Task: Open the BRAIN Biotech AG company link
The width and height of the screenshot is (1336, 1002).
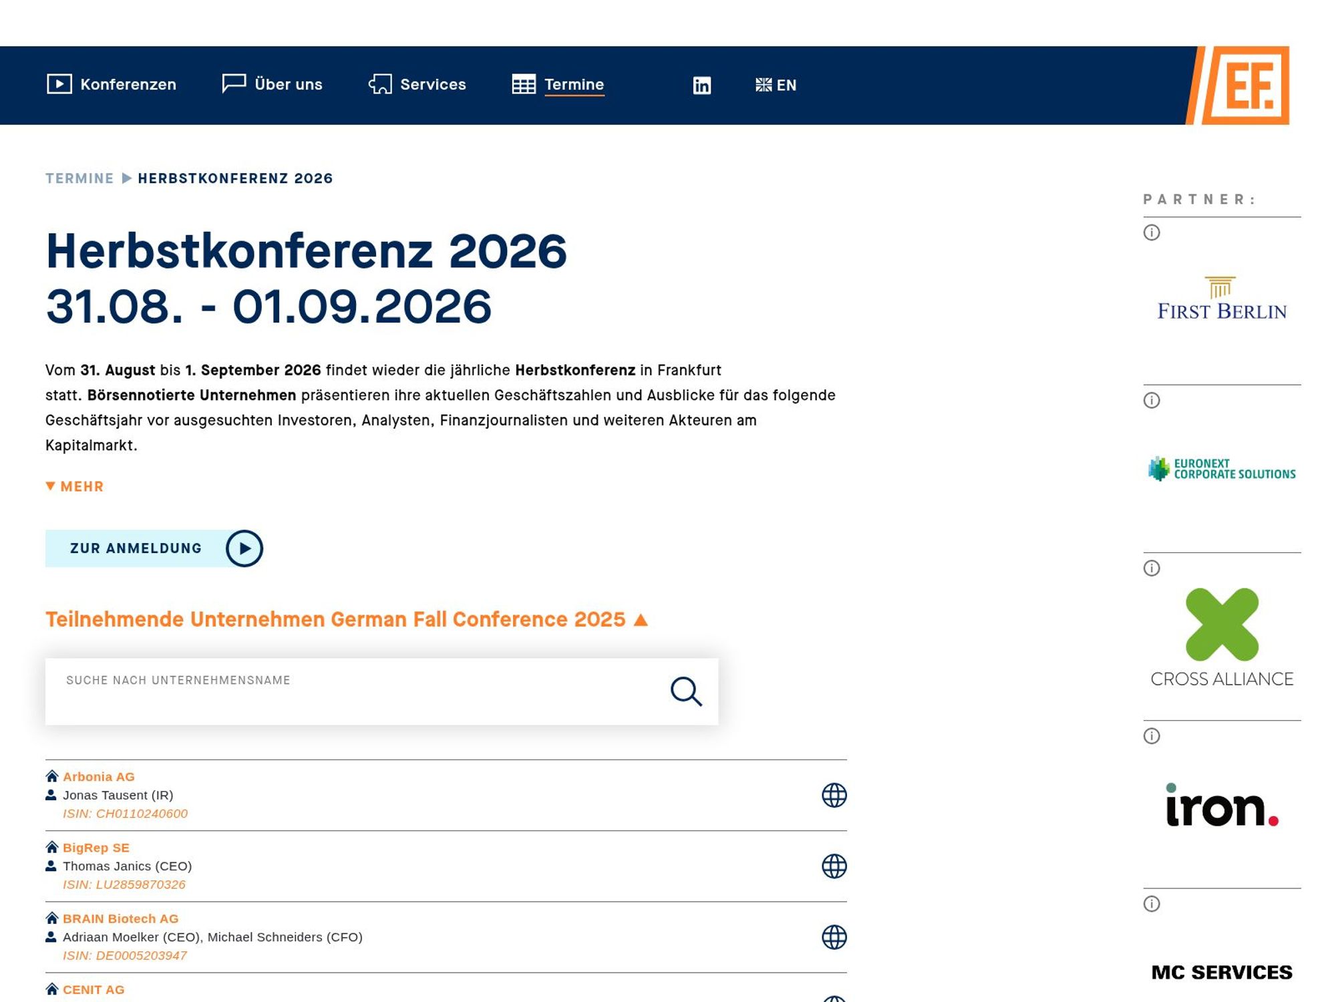Action: click(120, 918)
